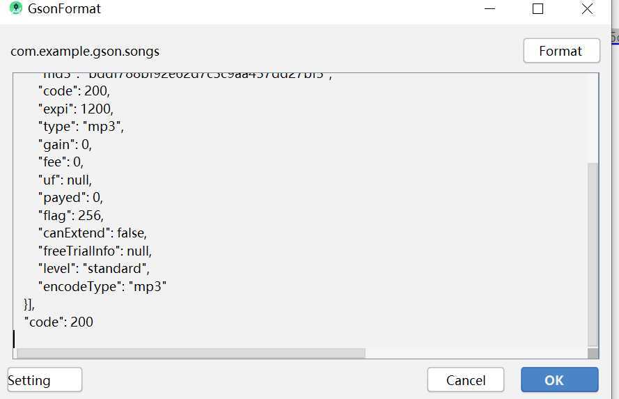This screenshot has height=399, width=619.
Task: Place cursor on the "freeTrialInfo": null line
Action: (x=95, y=251)
